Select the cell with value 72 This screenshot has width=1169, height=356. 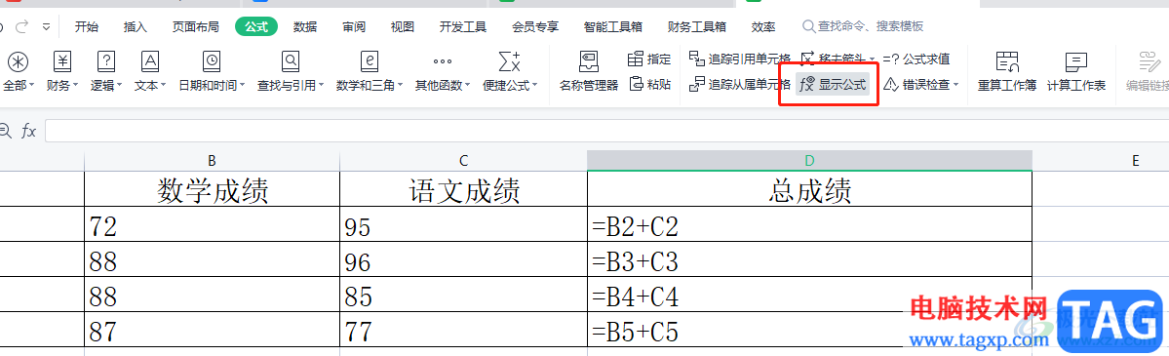[x=212, y=224]
